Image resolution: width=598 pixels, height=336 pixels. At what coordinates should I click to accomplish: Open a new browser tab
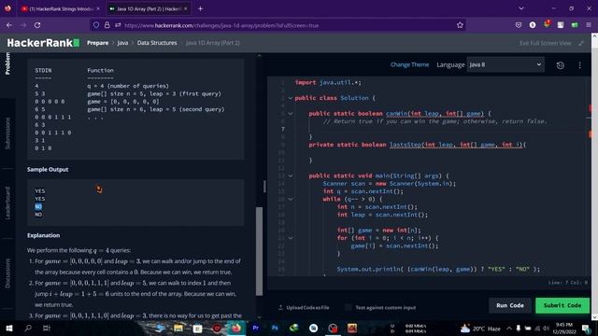point(200,8)
